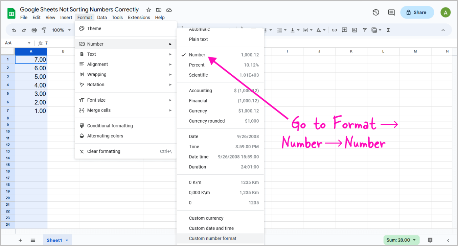Expand the Font size submenu
The image size is (458, 246).
[125, 100]
